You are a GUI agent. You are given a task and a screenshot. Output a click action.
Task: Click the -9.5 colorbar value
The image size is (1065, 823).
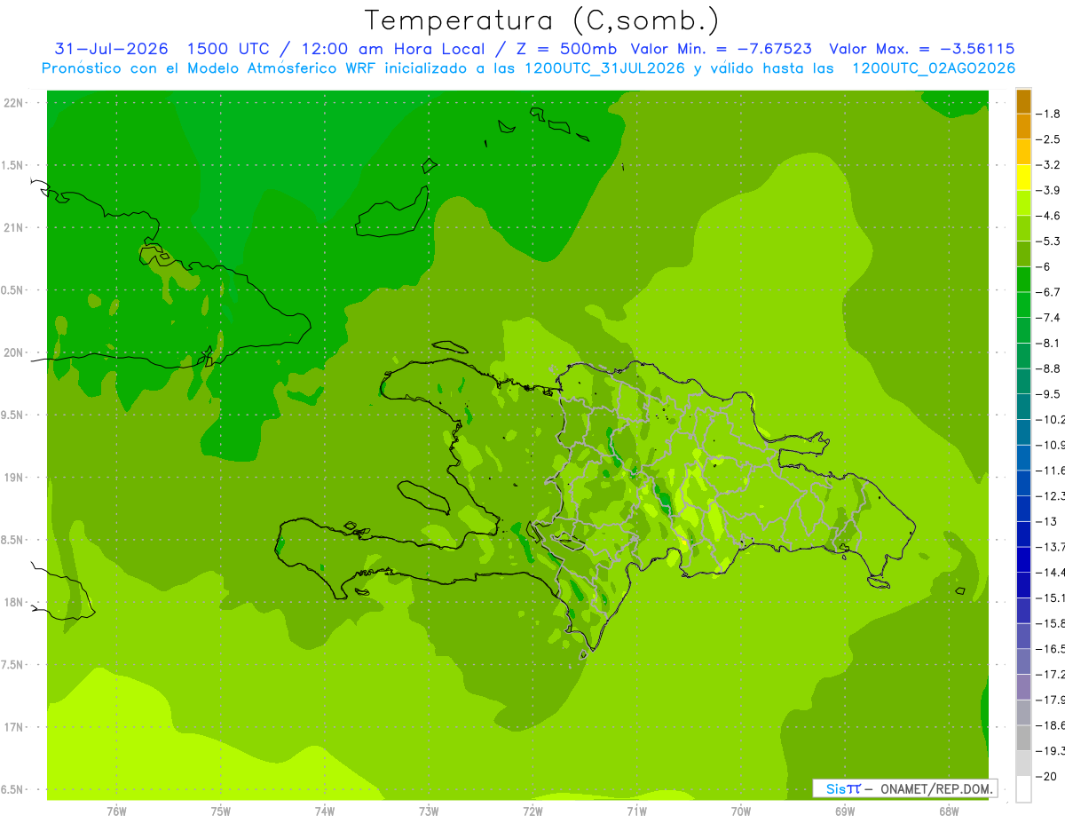pyautogui.click(x=1049, y=394)
